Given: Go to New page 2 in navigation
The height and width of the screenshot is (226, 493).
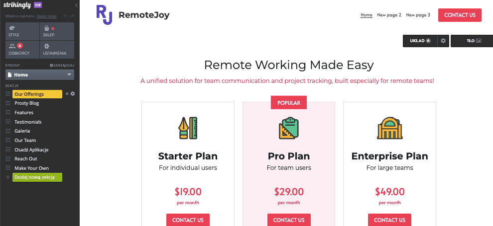Looking at the screenshot, I should pos(389,15).
